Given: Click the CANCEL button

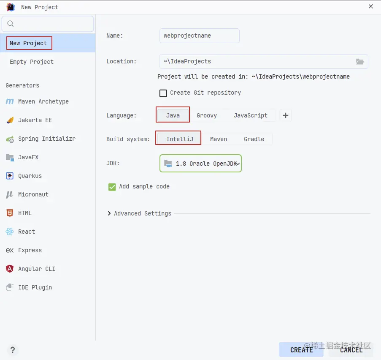Looking at the screenshot, I should click(x=351, y=350).
